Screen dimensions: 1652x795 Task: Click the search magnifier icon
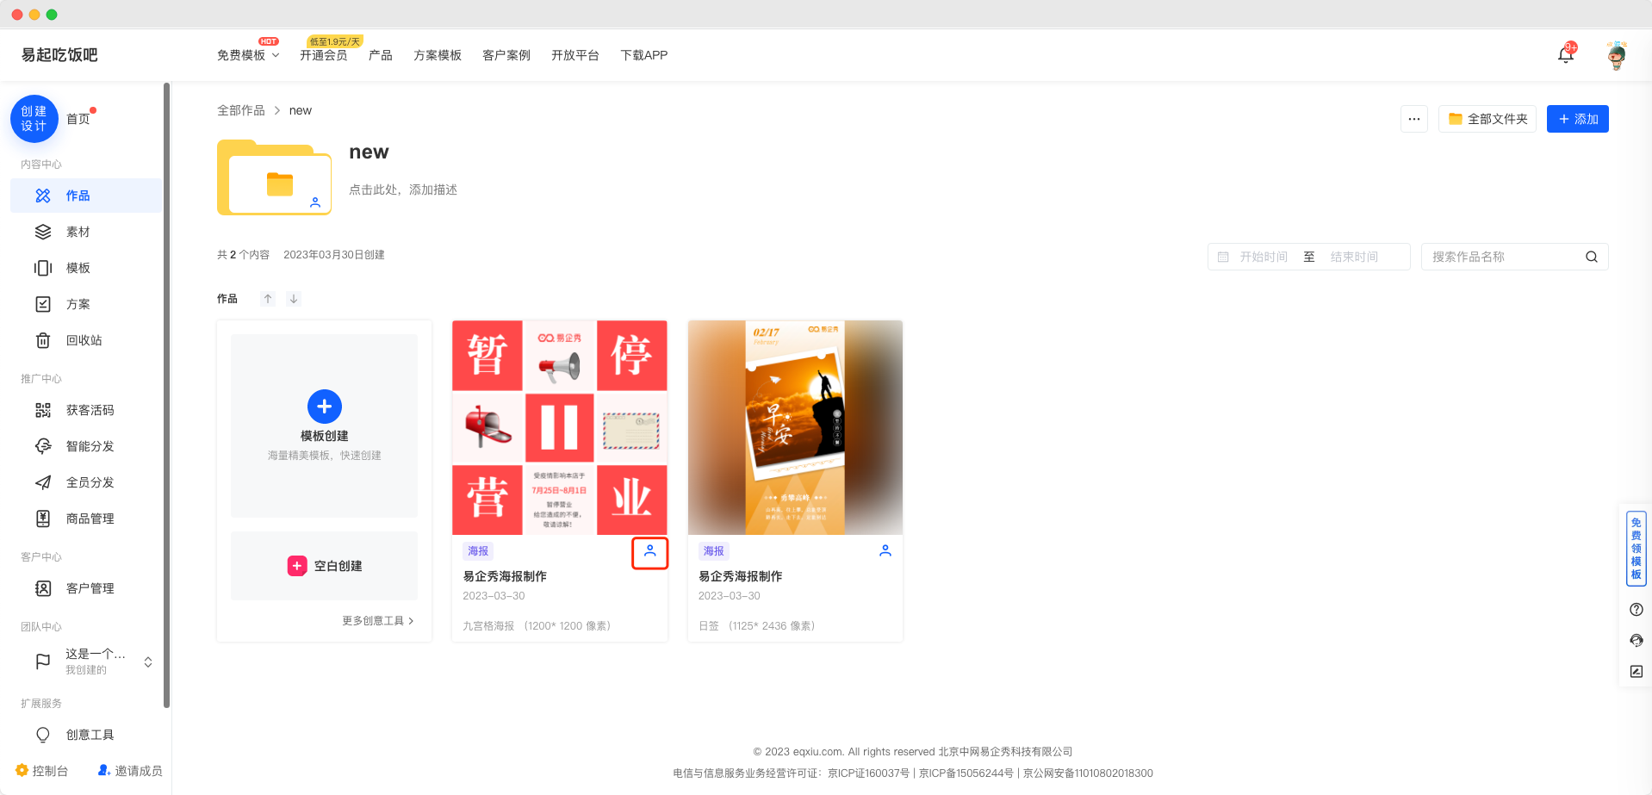(x=1591, y=257)
